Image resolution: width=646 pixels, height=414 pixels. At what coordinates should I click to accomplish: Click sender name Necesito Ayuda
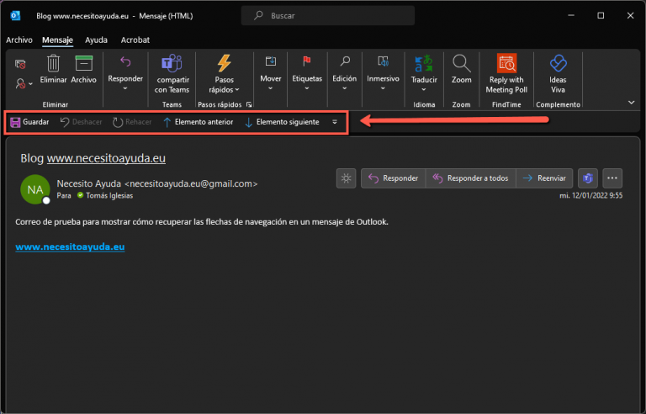tap(89, 184)
